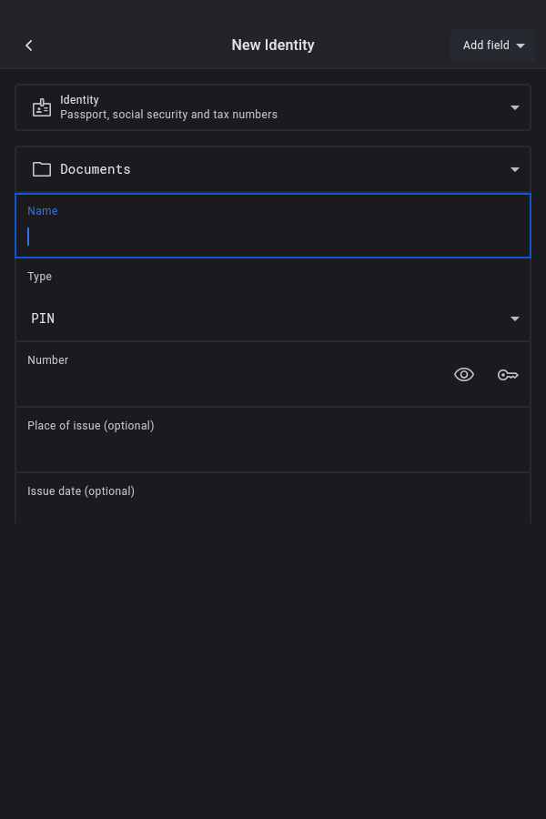
Task: Click the selected PIN type value
Action: click(x=43, y=318)
